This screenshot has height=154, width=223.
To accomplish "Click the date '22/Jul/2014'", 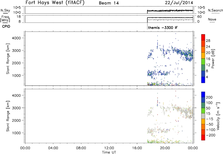I will pyautogui.click(x=179, y=3).
